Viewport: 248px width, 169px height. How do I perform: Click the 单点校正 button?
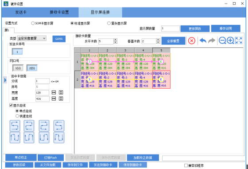coord(21,158)
